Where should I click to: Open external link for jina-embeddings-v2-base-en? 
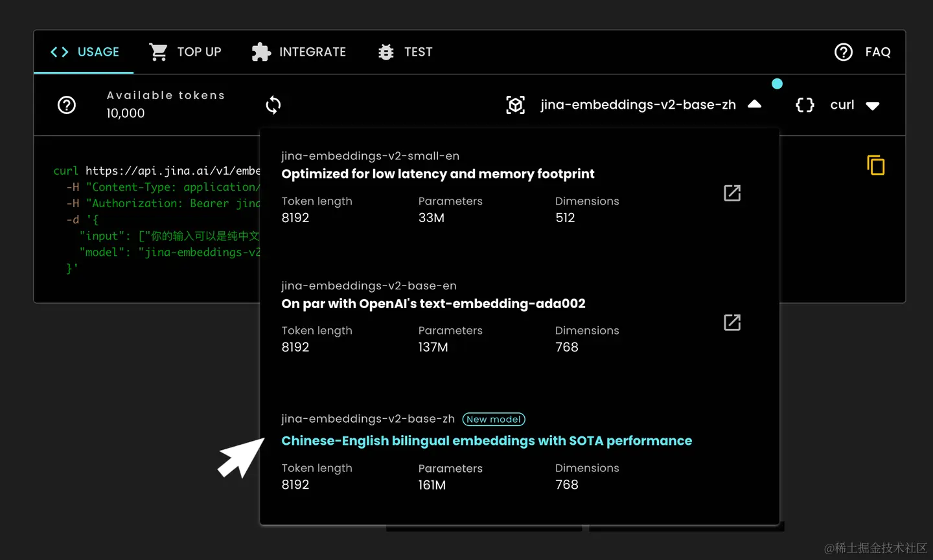point(732,322)
